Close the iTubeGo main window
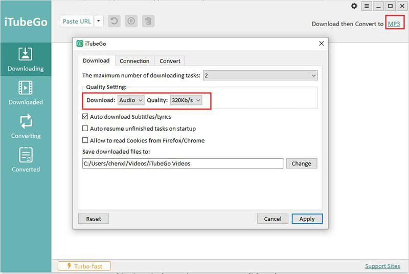This screenshot has height=274, width=409. click(x=402, y=6)
